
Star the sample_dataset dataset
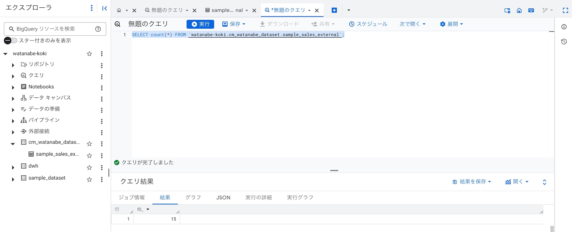pos(89,180)
